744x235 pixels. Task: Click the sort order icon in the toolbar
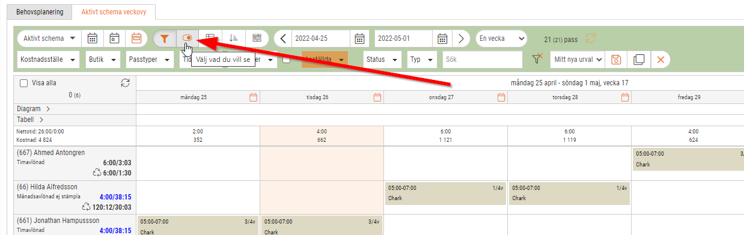click(x=234, y=38)
